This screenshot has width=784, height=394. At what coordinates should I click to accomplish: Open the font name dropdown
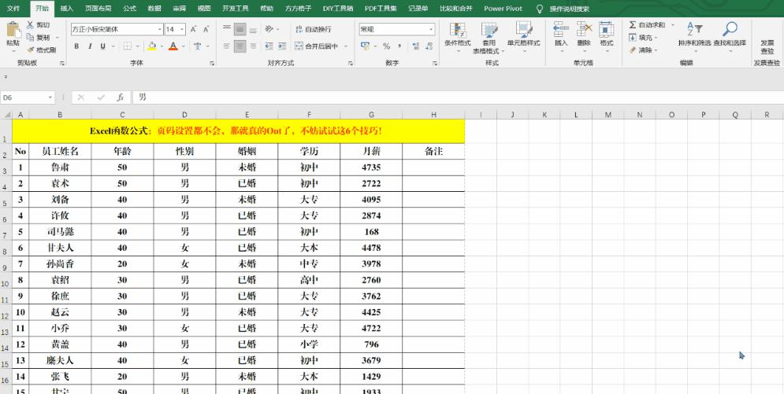coord(159,29)
